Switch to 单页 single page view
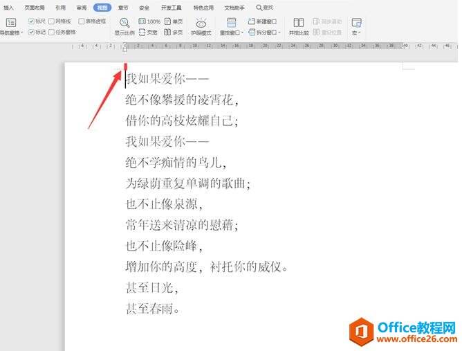Screen dimensions: 462x351 pyautogui.click(x=174, y=21)
